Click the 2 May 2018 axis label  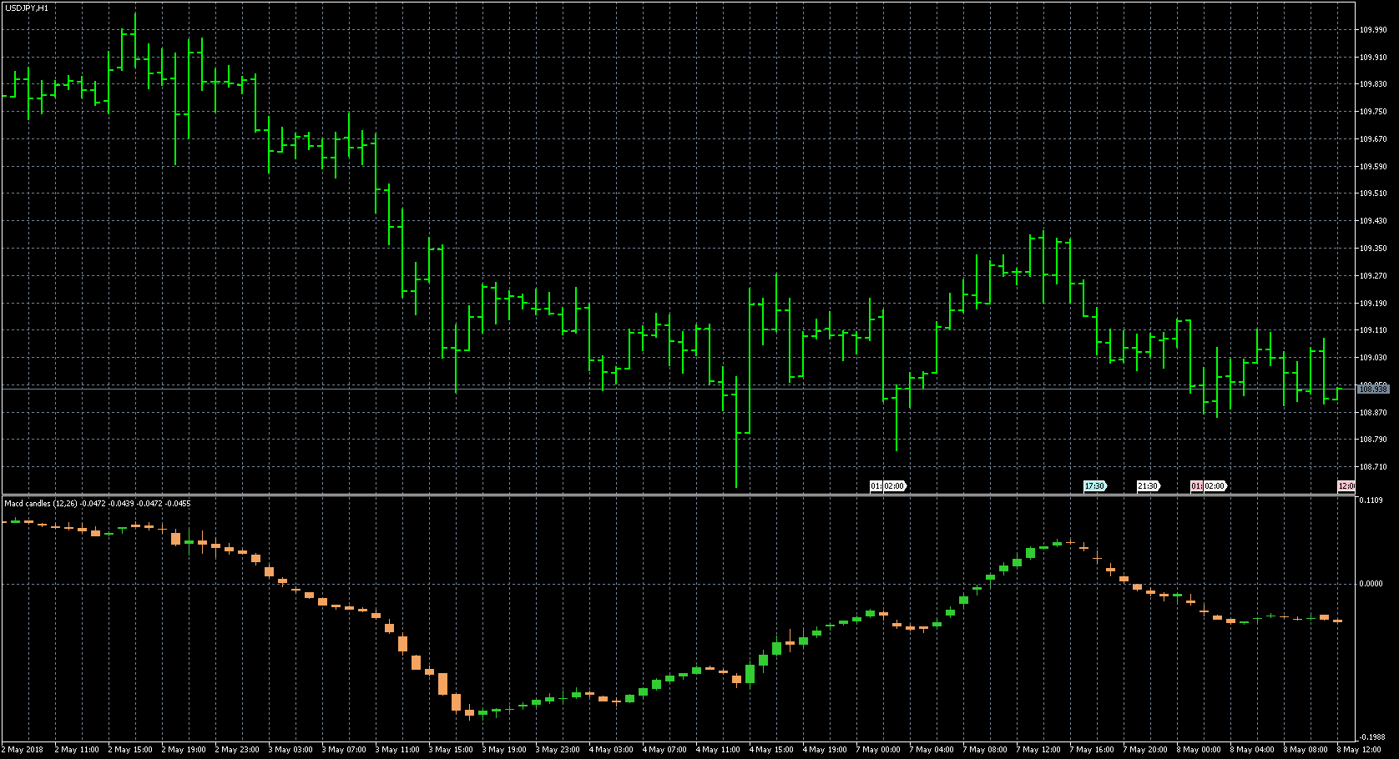click(23, 749)
